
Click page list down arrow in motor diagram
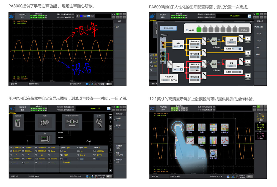coord(111,170)
